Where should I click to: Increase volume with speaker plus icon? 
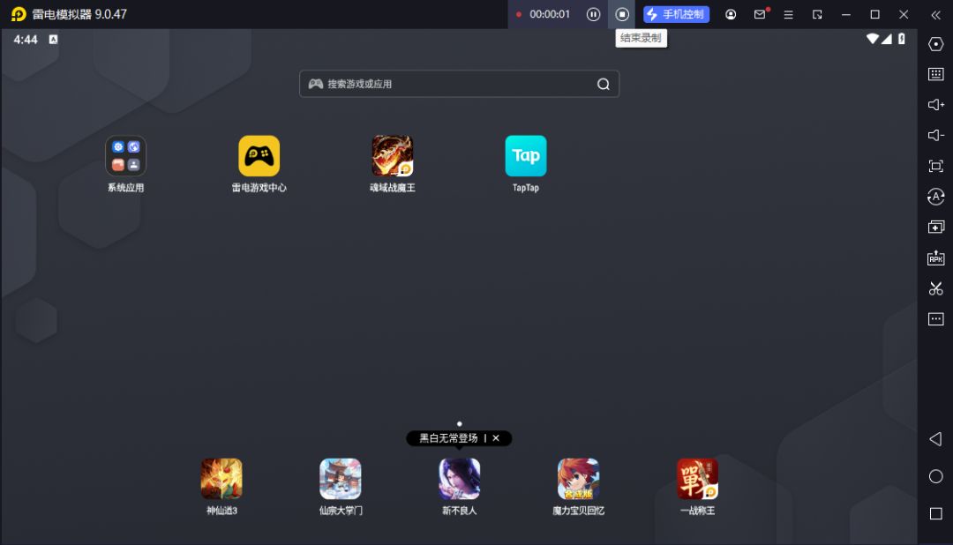point(936,105)
